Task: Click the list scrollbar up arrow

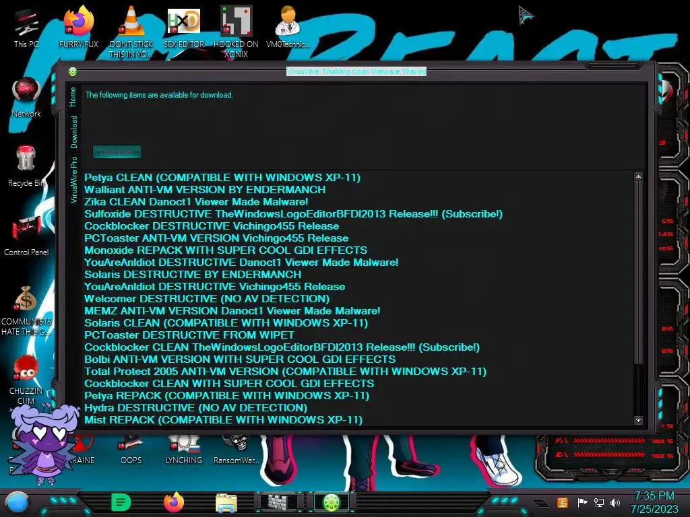Action: coord(638,176)
